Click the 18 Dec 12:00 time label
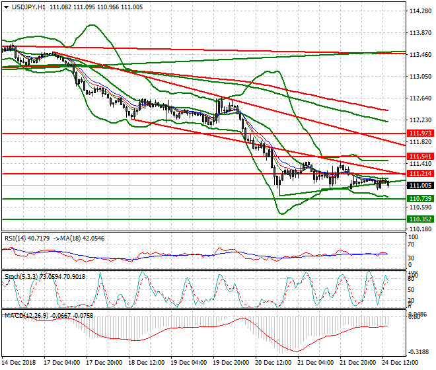 pos(146,363)
